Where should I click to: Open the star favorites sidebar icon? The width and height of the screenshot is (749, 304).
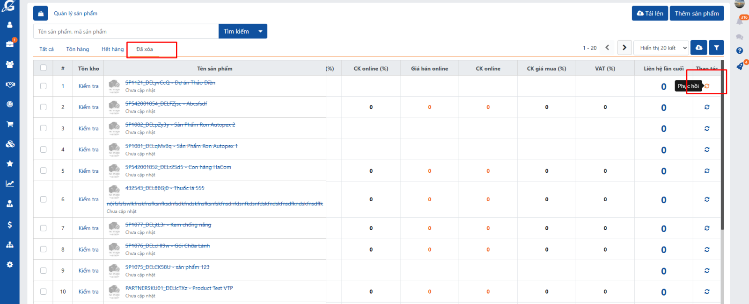click(x=9, y=163)
